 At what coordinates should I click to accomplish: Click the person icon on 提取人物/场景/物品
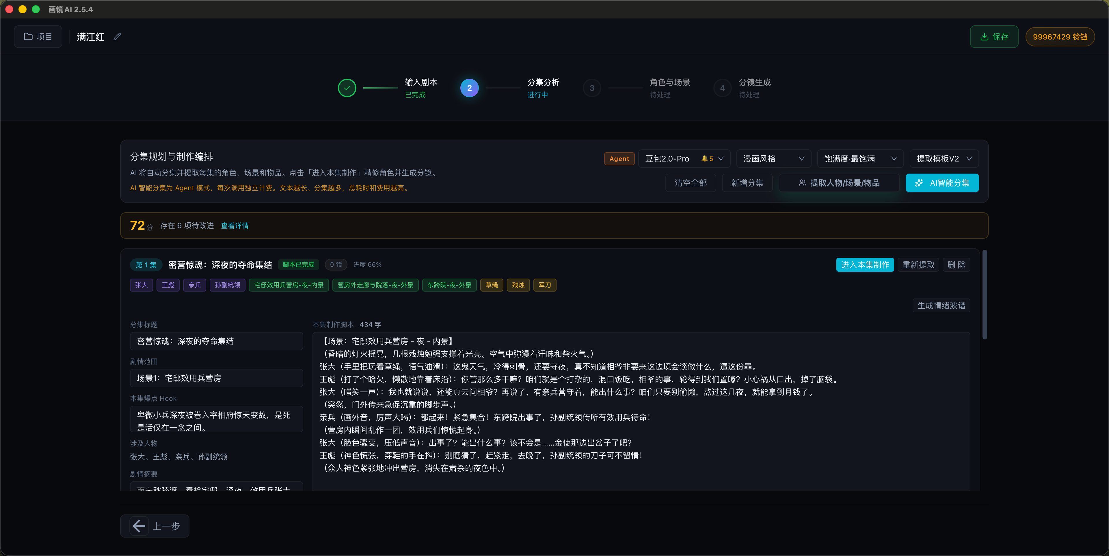[x=802, y=183]
